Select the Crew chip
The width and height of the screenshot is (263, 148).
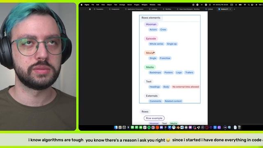click(163, 30)
